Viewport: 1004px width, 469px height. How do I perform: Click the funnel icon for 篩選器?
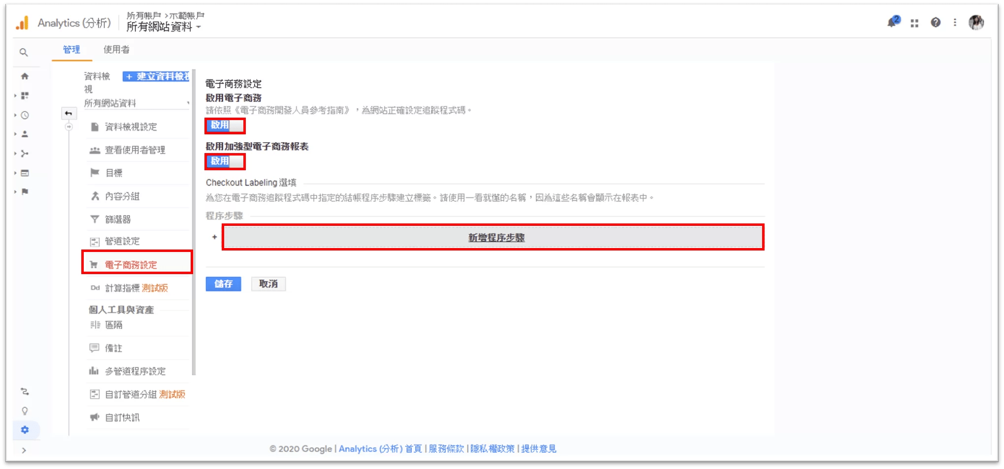[95, 219]
